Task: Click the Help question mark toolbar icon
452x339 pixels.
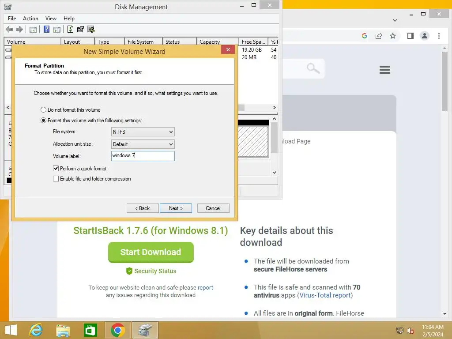Action: pyautogui.click(x=46, y=29)
